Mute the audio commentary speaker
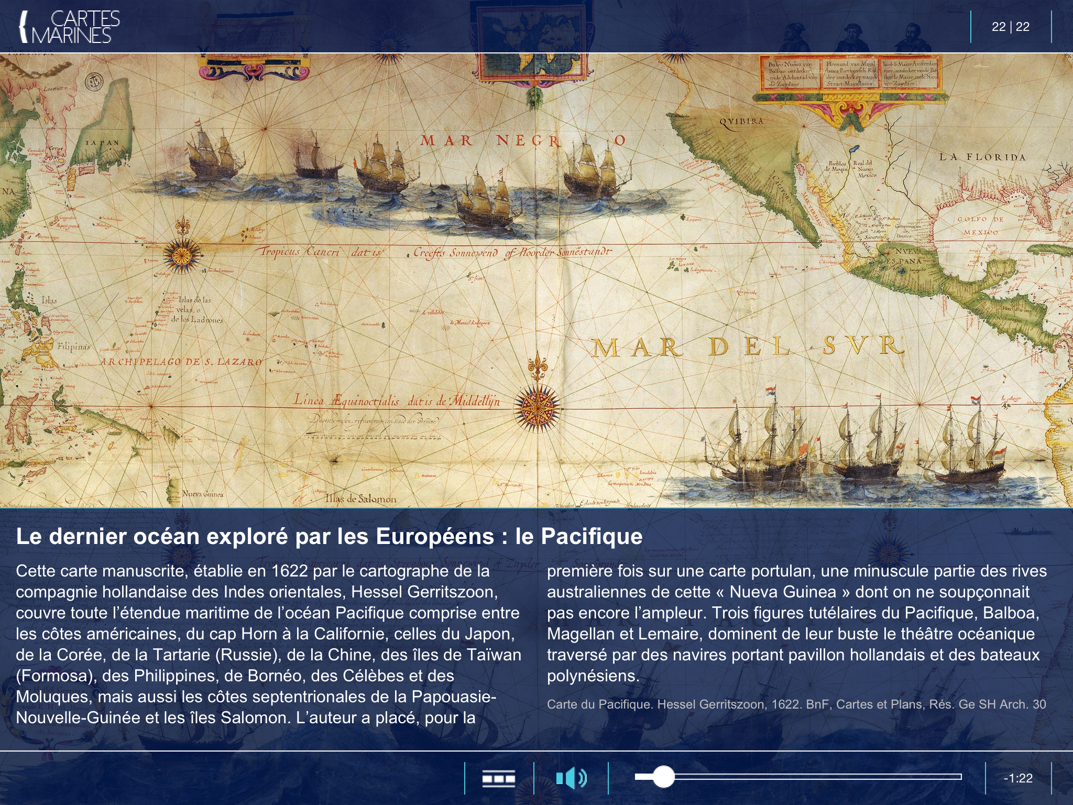 (571, 778)
